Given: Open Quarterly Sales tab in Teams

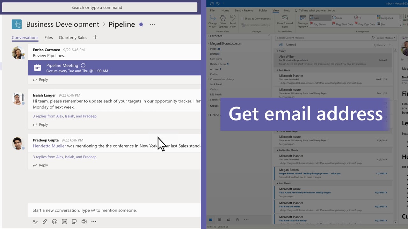Looking at the screenshot, I should [73, 38].
